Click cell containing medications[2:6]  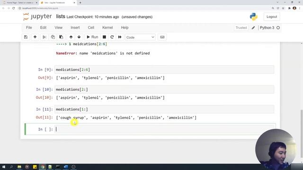click(164, 69)
